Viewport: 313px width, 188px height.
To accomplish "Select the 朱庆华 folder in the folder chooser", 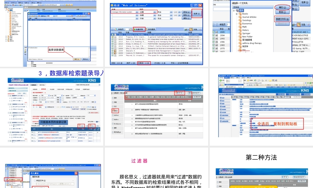I will click(245, 46).
